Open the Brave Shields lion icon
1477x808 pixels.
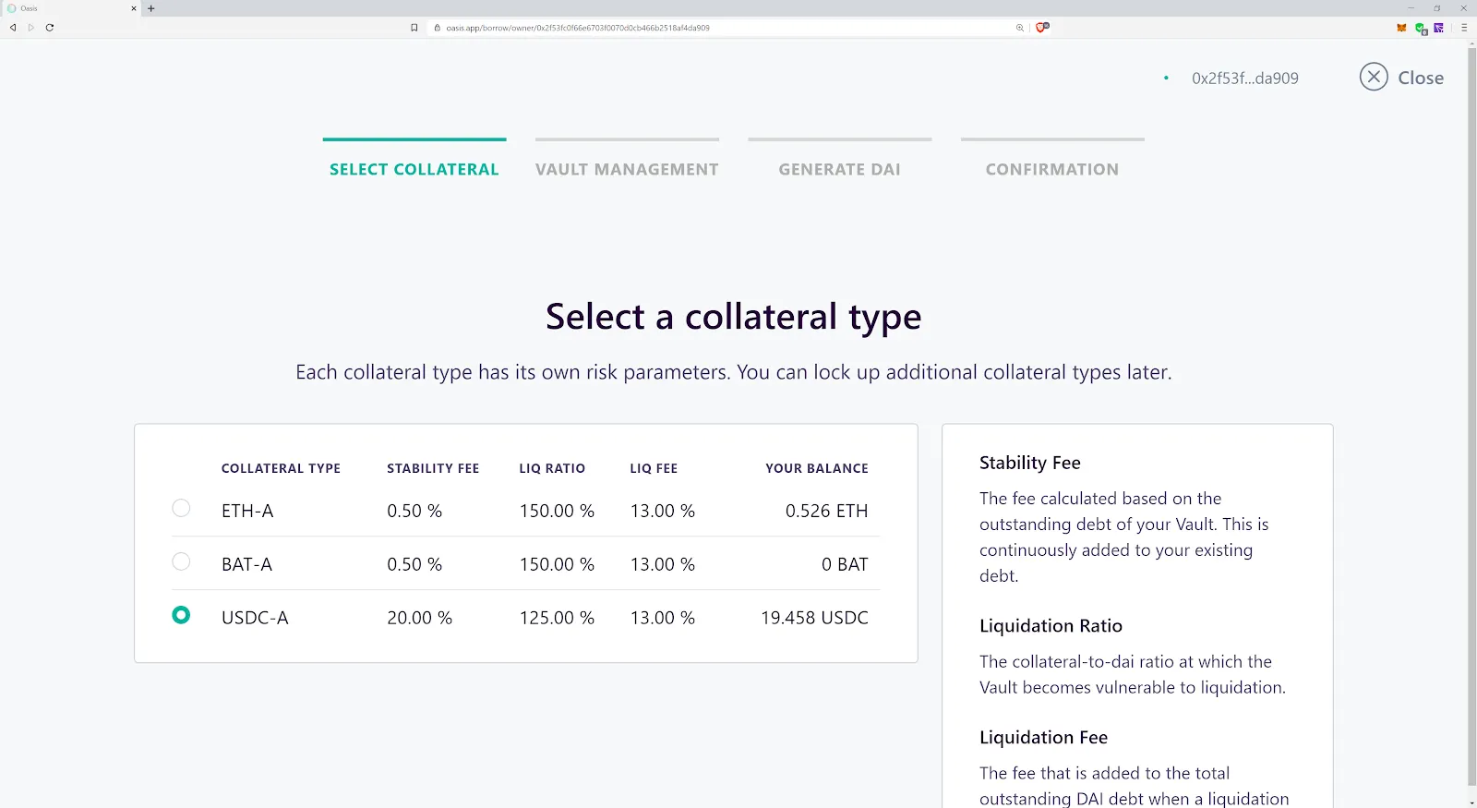1042,28
